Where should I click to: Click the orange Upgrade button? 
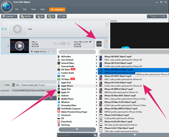point(57,10)
